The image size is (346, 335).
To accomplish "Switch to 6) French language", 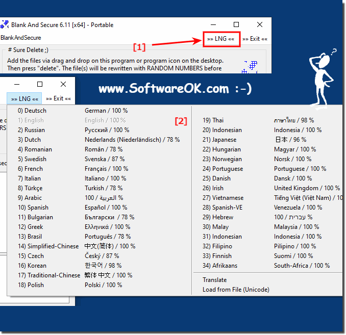I will coord(100,169).
